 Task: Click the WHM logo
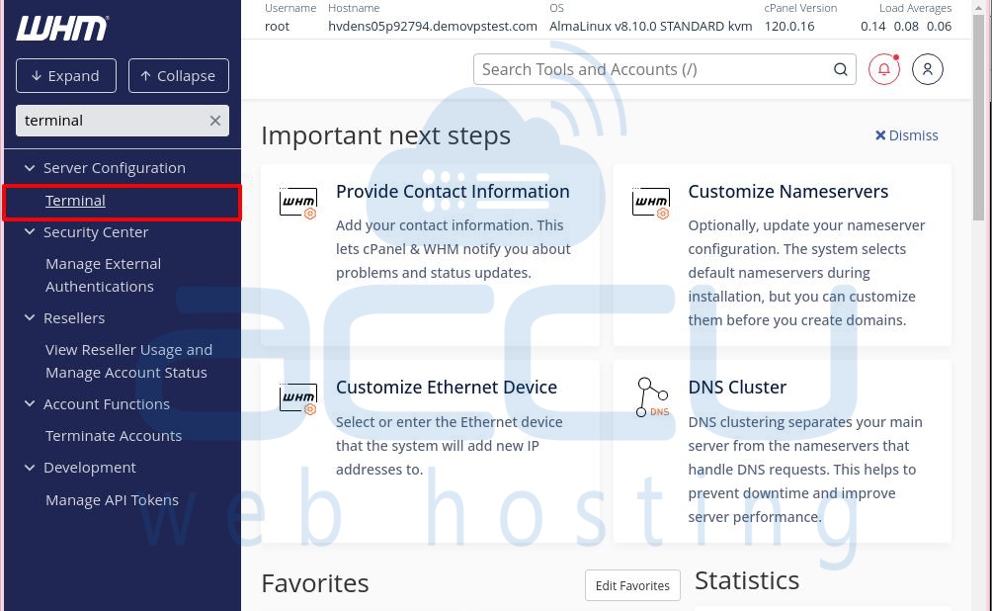coord(62,28)
